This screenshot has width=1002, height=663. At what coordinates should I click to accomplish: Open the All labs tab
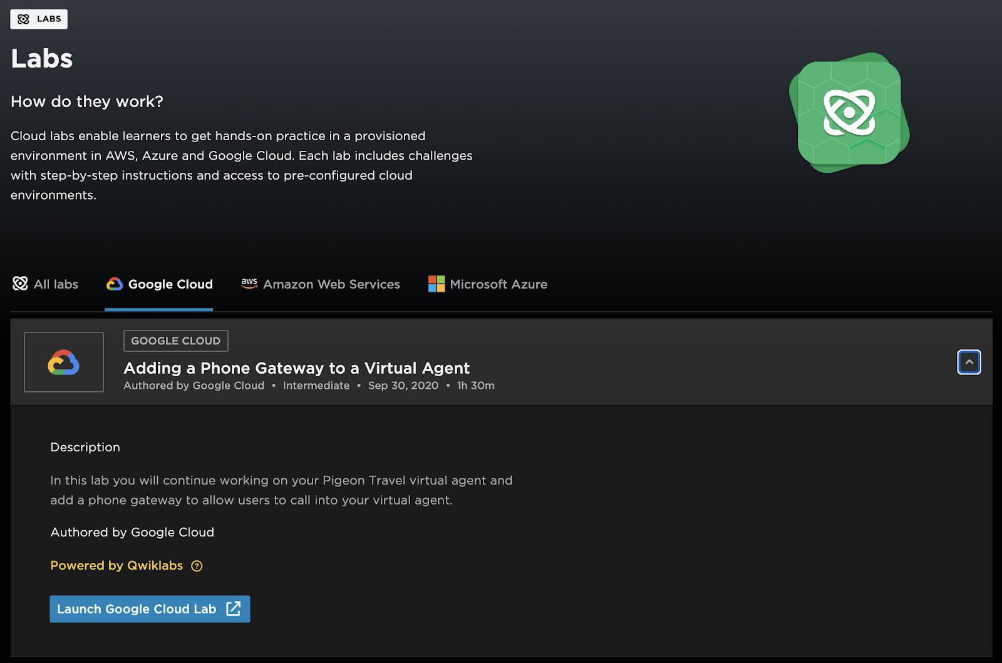[45, 284]
